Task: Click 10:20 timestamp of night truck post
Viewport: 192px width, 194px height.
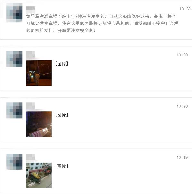Action: coord(182,55)
